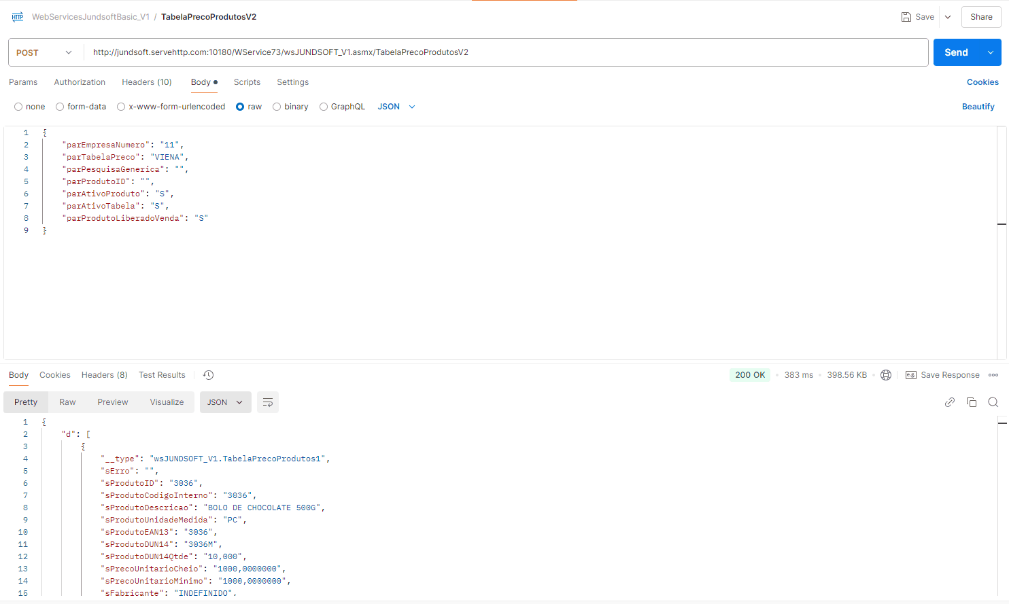Click the Beautify link

coord(978,107)
